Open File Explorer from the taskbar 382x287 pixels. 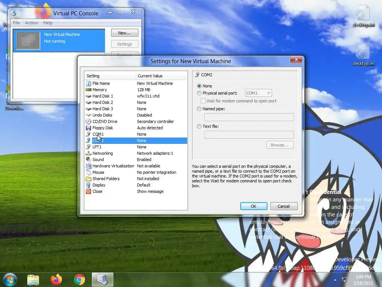coord(33,280)
